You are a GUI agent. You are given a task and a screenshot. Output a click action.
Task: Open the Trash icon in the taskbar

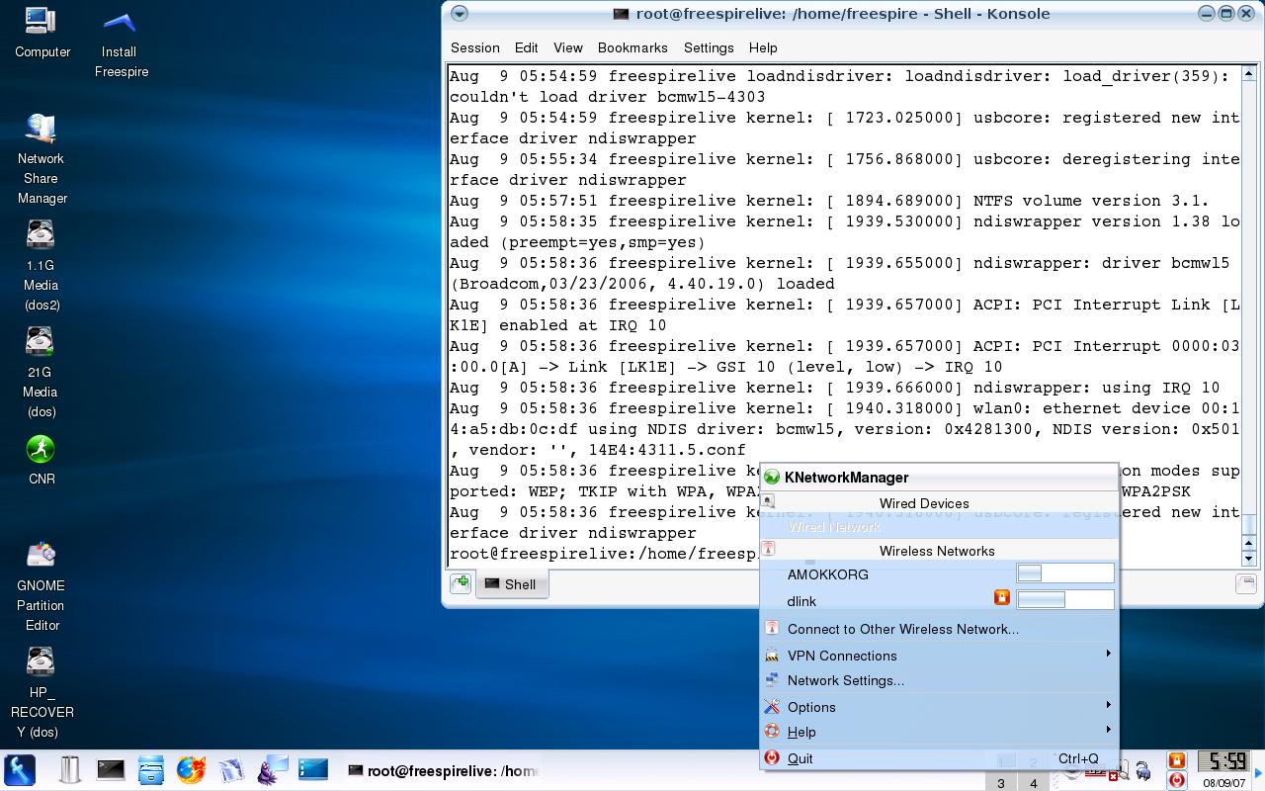coord(69,769)
